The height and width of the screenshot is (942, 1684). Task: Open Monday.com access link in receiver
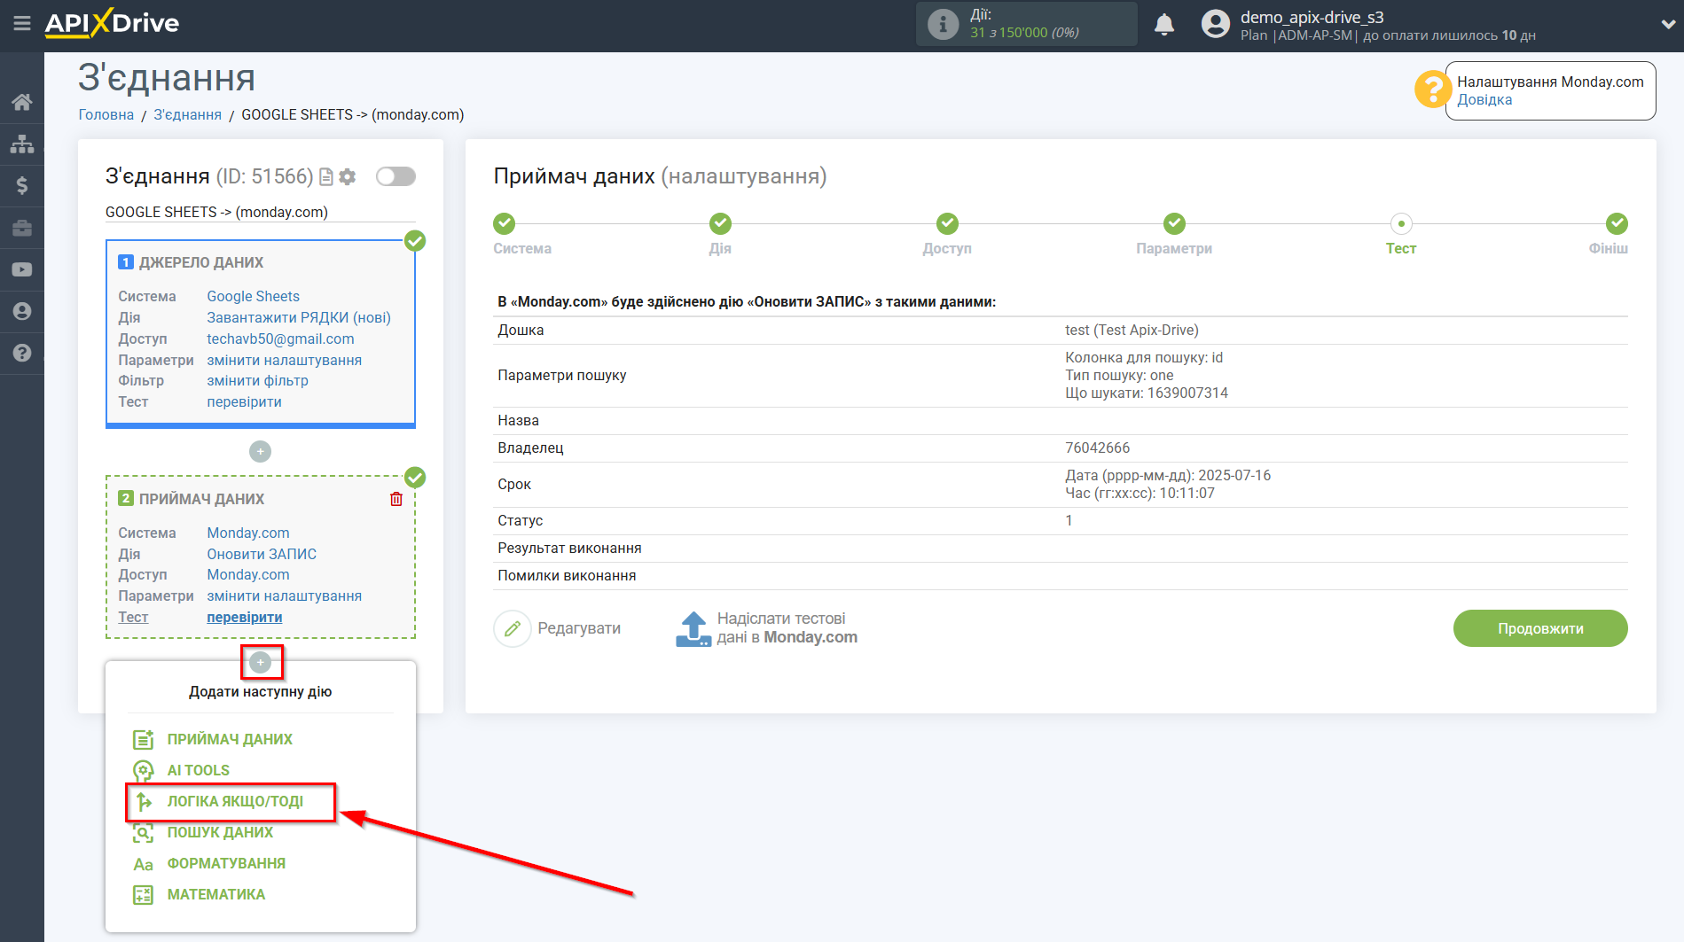pyautogui.click(x=248, y=574)
